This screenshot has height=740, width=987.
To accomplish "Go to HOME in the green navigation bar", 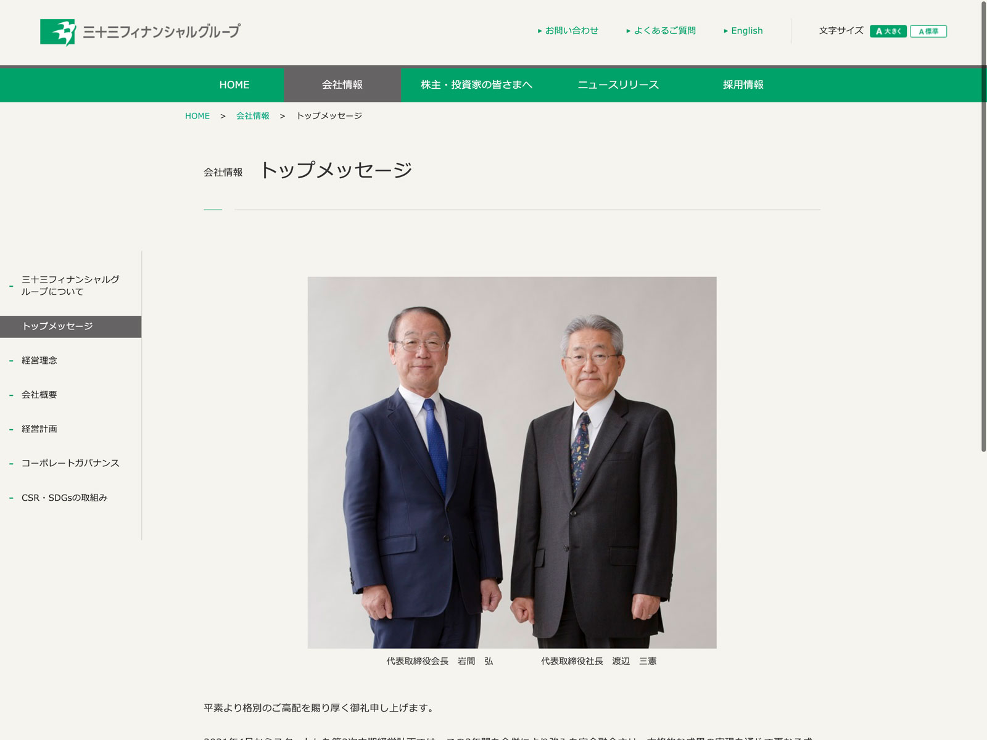I will coord(234,85).
